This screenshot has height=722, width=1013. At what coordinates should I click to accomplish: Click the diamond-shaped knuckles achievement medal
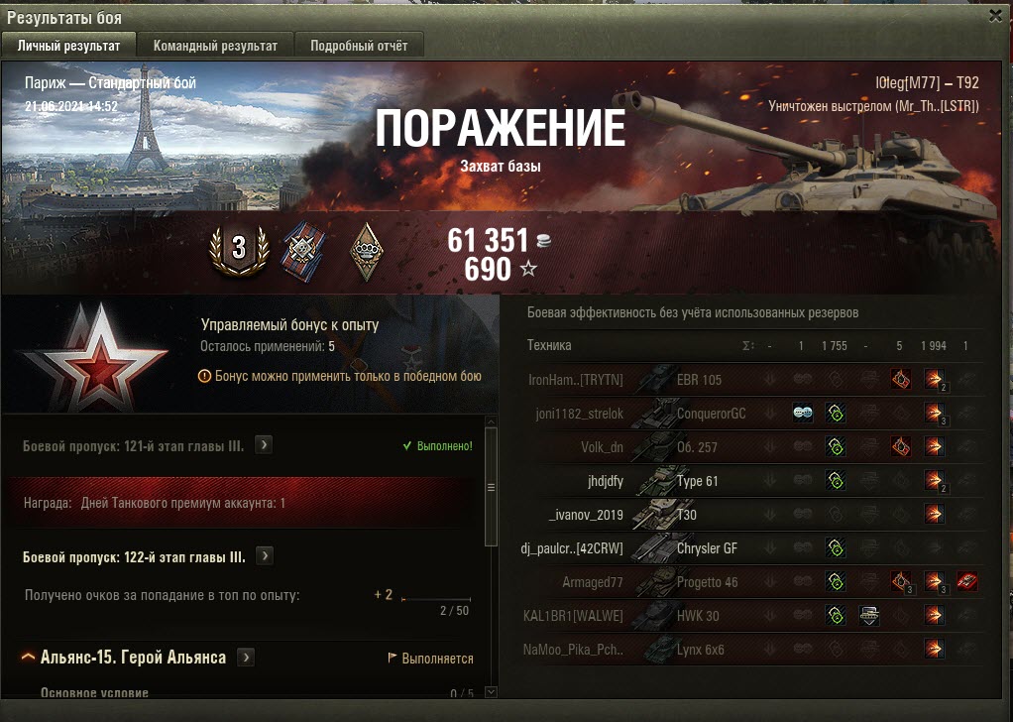[x=367, y=252]
